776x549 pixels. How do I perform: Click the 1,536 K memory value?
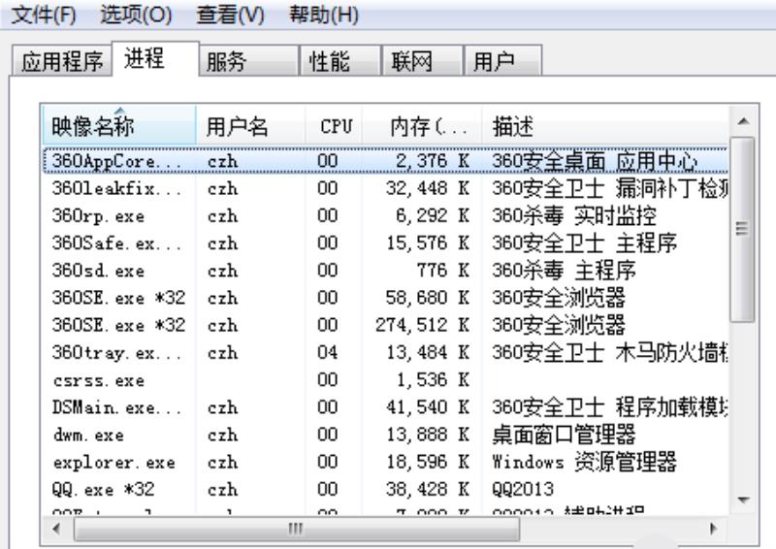pos(433,379)
